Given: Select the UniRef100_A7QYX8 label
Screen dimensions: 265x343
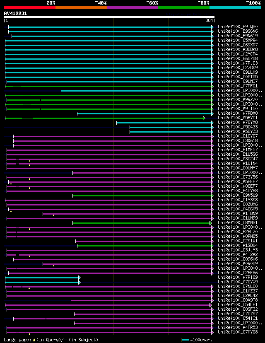Looking at the screenshot, I should (x=238, y=122).
